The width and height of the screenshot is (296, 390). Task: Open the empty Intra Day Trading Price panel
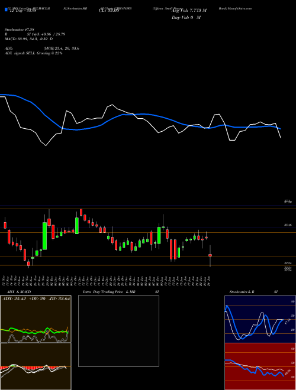coord(118,331)
